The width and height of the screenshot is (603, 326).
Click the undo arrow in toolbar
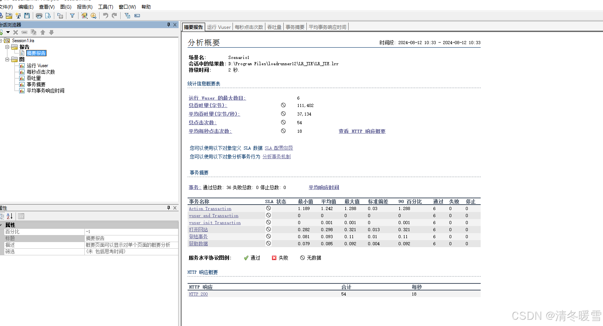tap(106, 16)
